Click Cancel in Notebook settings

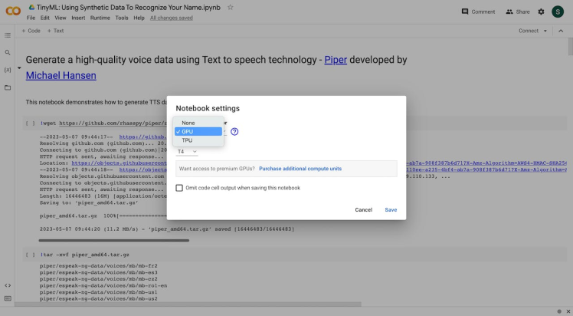[364, 210]
